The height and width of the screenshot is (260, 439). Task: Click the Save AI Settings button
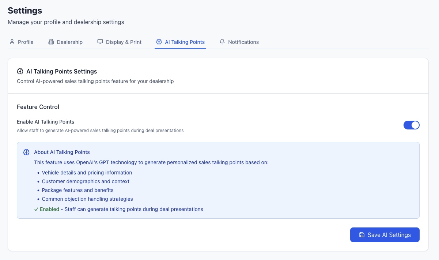pyautogui.click(x=385, y=235)
